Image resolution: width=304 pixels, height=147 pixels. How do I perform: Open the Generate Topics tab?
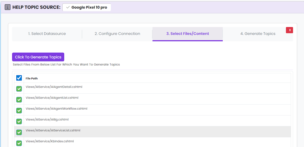(258, 34)
